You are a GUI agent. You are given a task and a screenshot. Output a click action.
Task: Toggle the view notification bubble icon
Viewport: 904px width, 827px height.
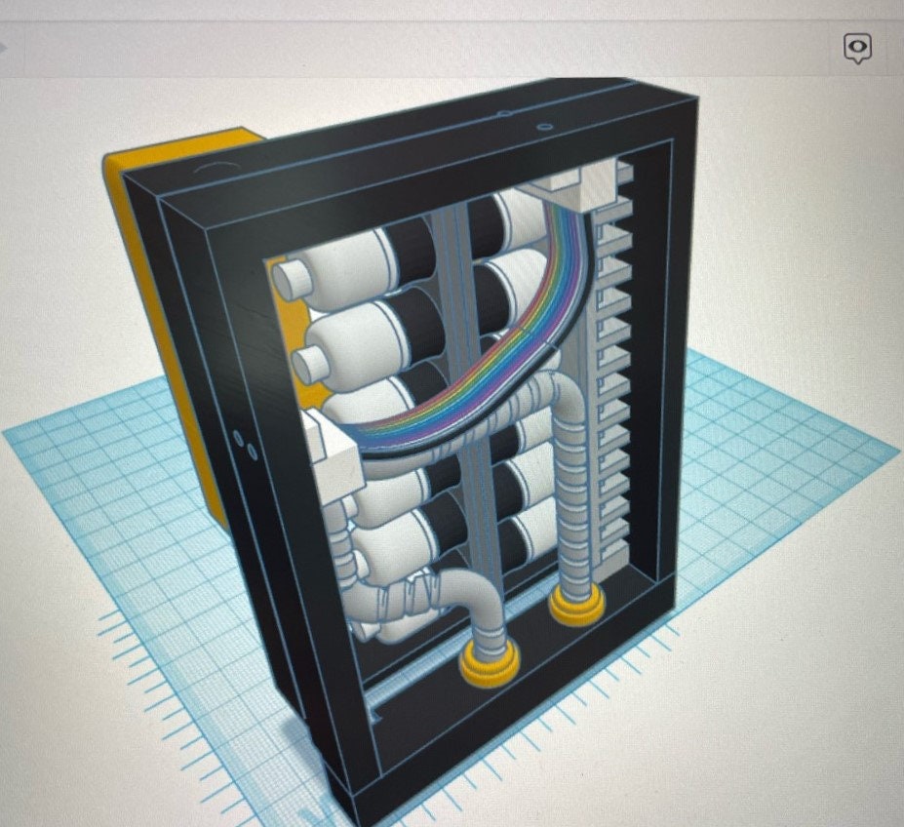click(858, 48)
